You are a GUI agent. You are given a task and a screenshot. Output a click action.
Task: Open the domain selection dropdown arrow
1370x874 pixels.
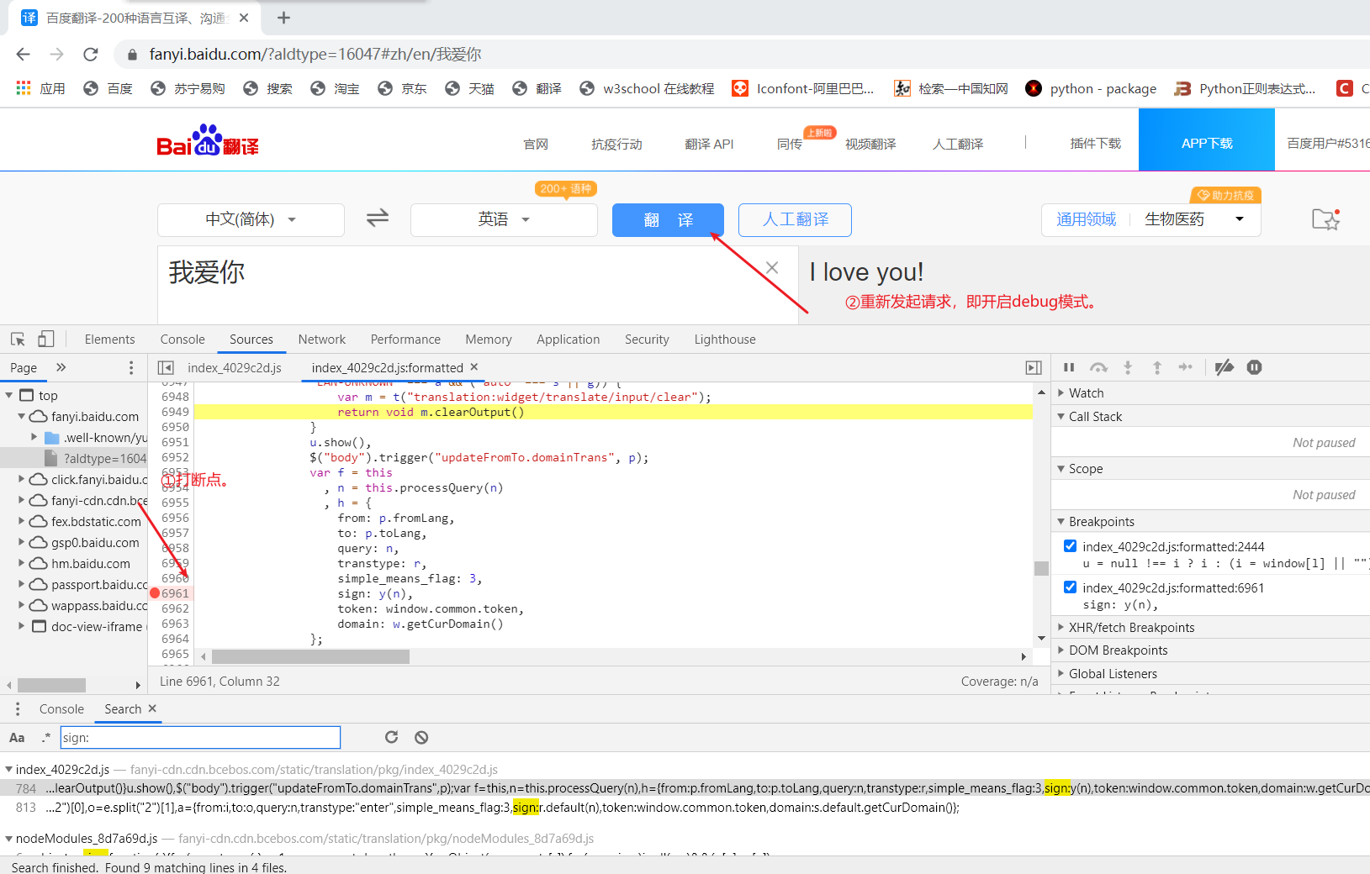coord(1239,219)
